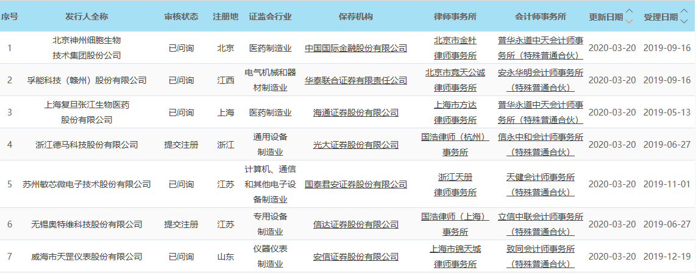
Task: Click registration place 江西
Action: (x=225, y=80)
